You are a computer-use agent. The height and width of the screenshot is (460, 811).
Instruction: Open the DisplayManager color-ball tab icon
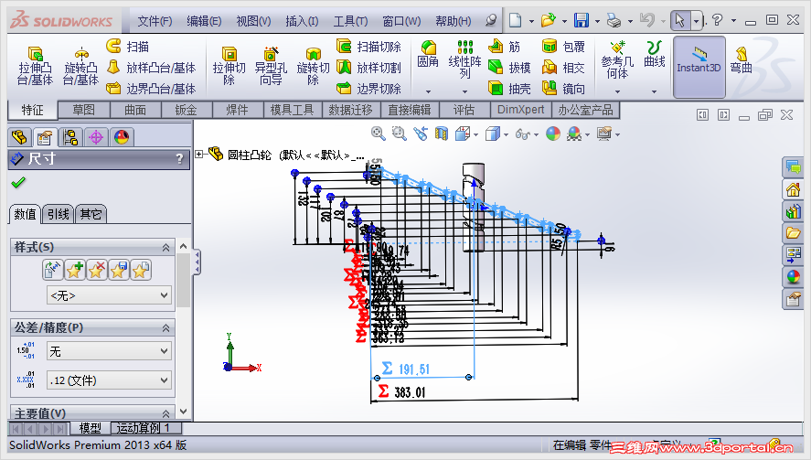[x=122, y=137]
